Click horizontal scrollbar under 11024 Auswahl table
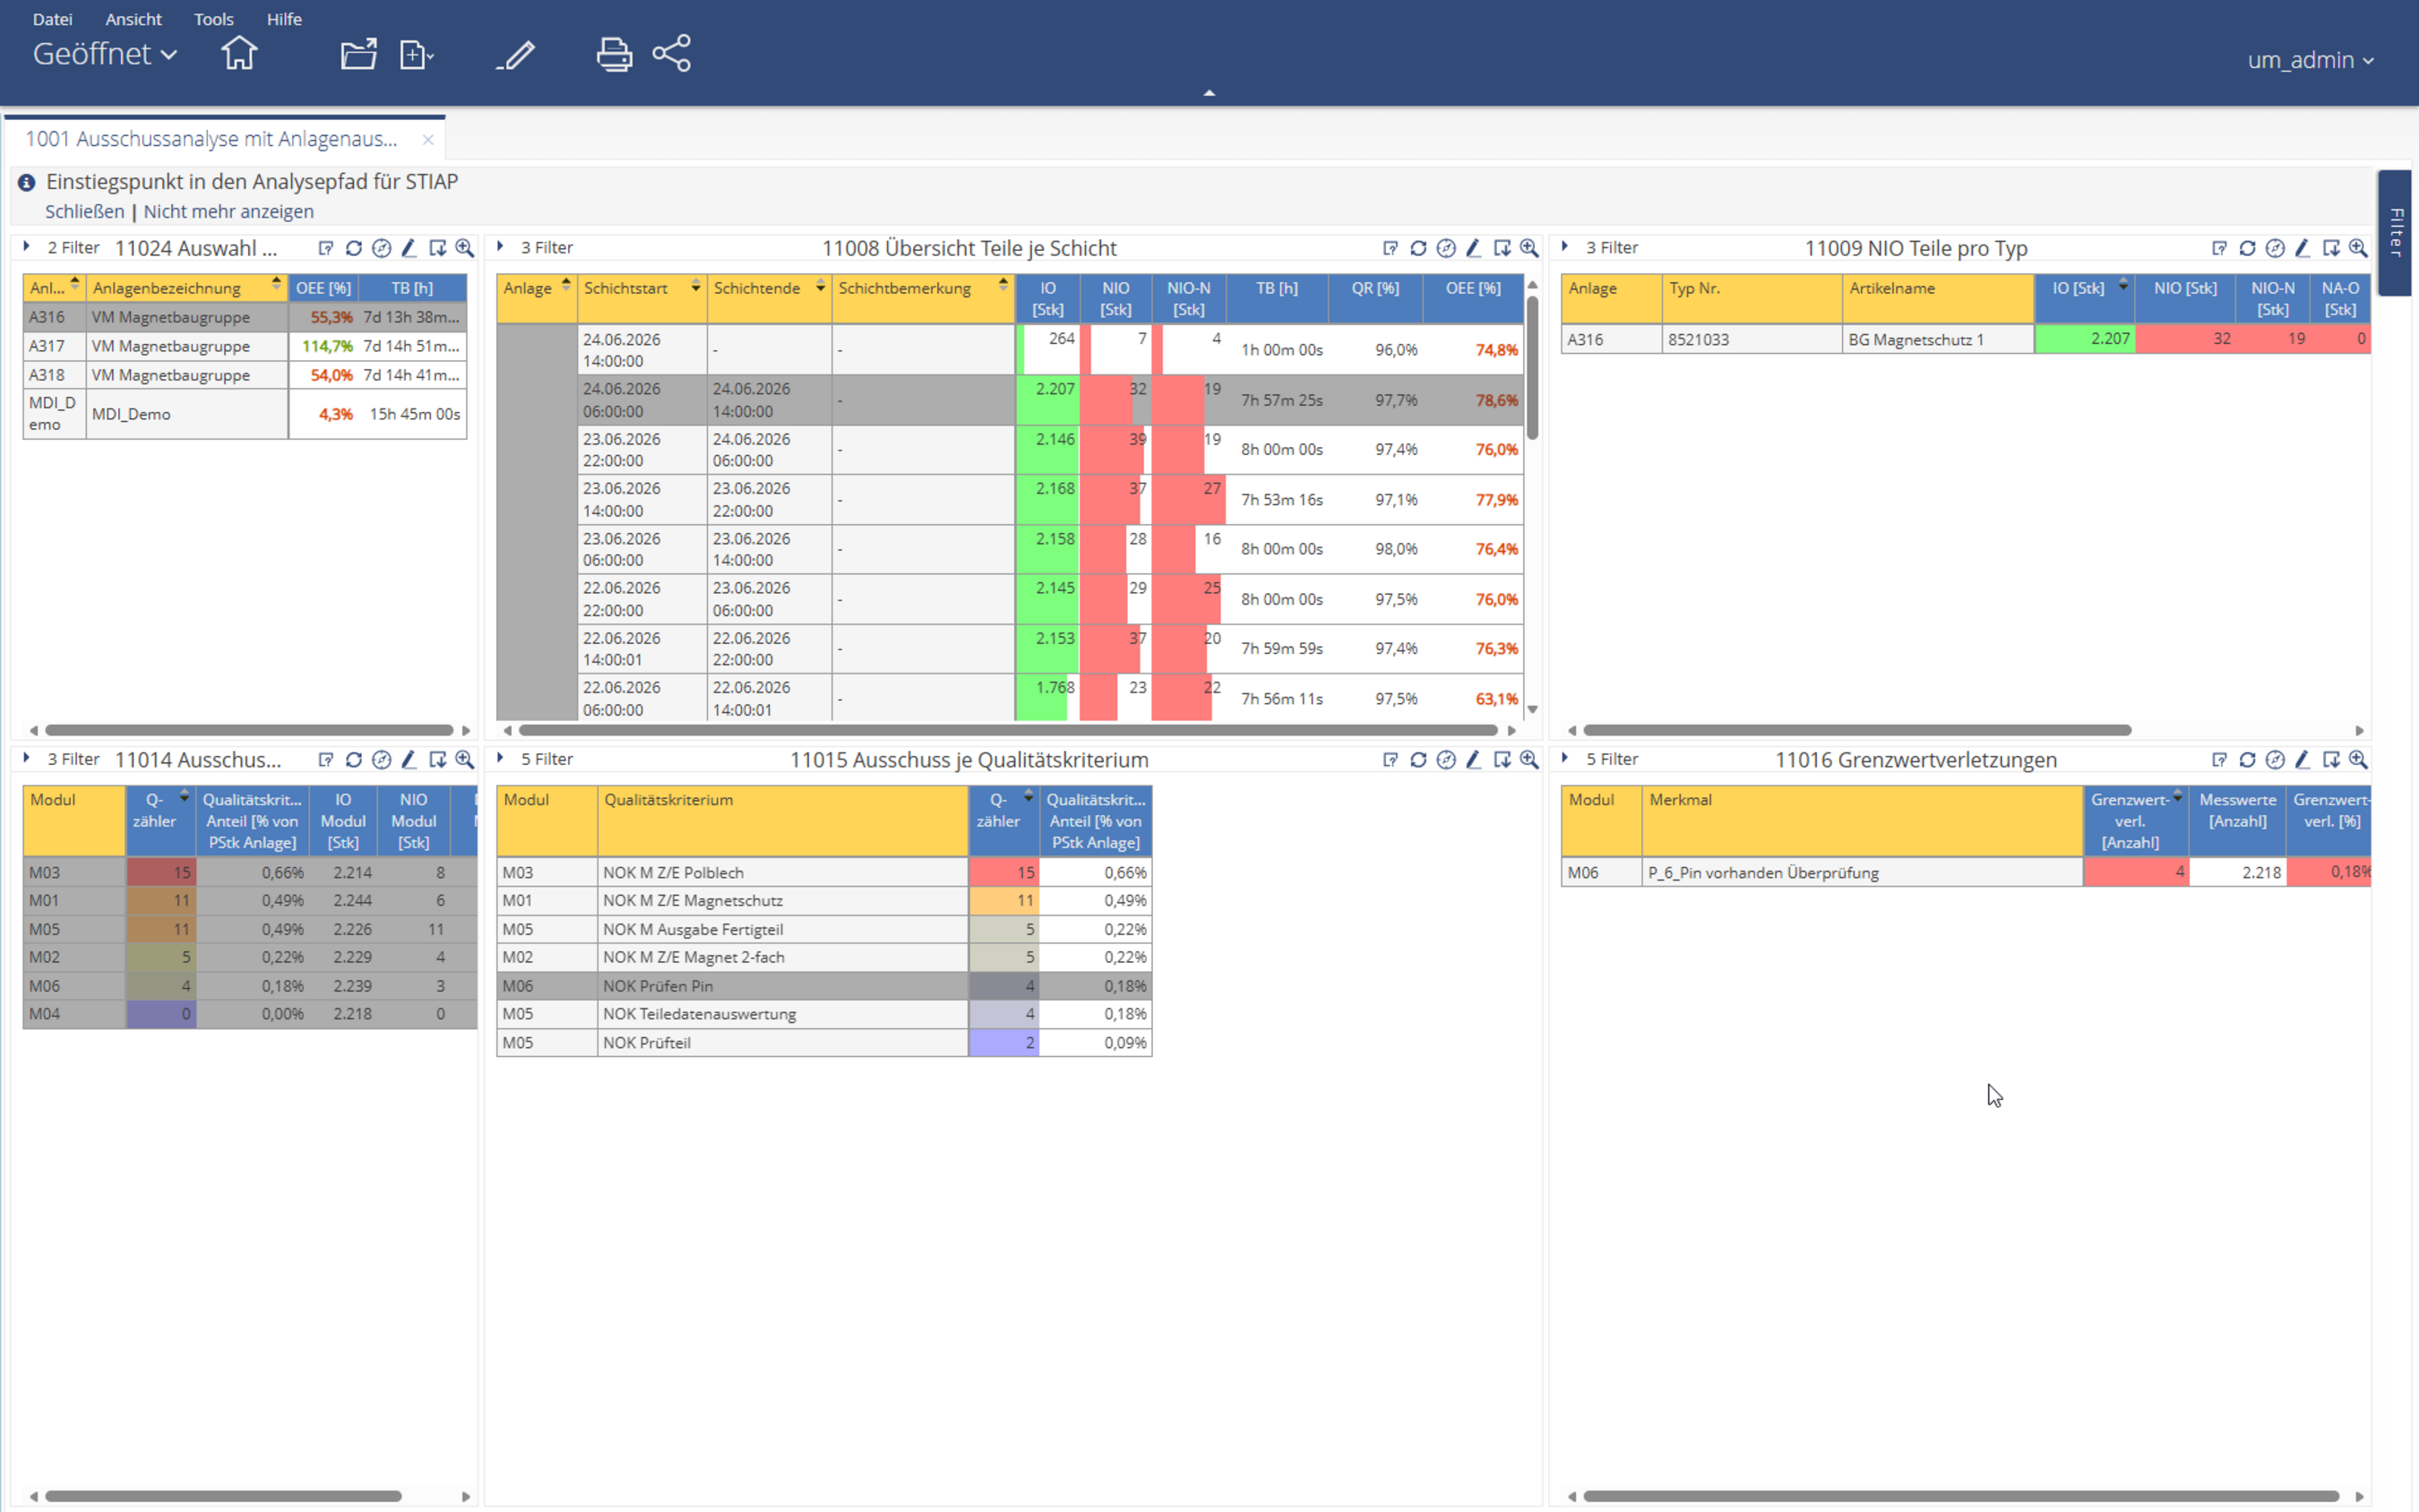The width and height of the screenshot is (2419, 1512). [x=249, y=730]
